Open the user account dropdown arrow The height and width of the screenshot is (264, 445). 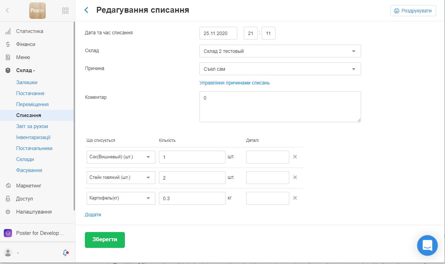pyautogui.click(x=18, y=253)
